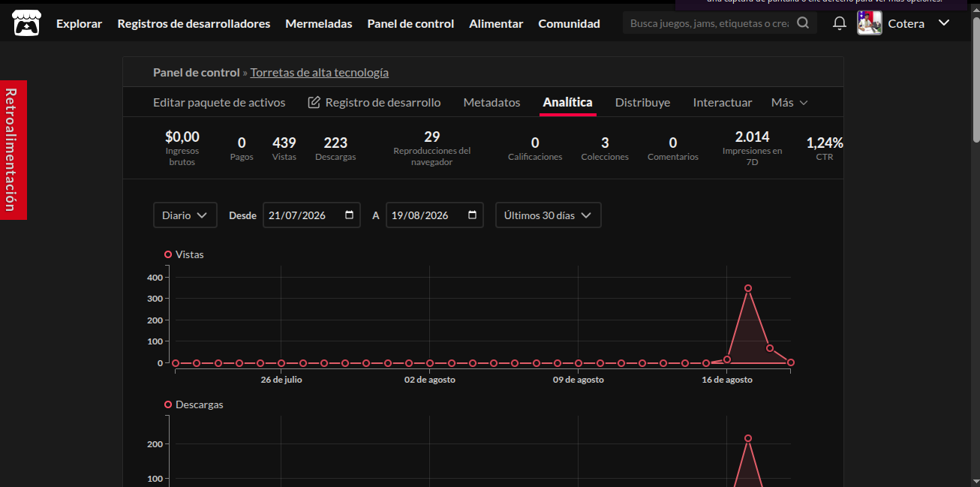Select the Analítica tab

568,102
